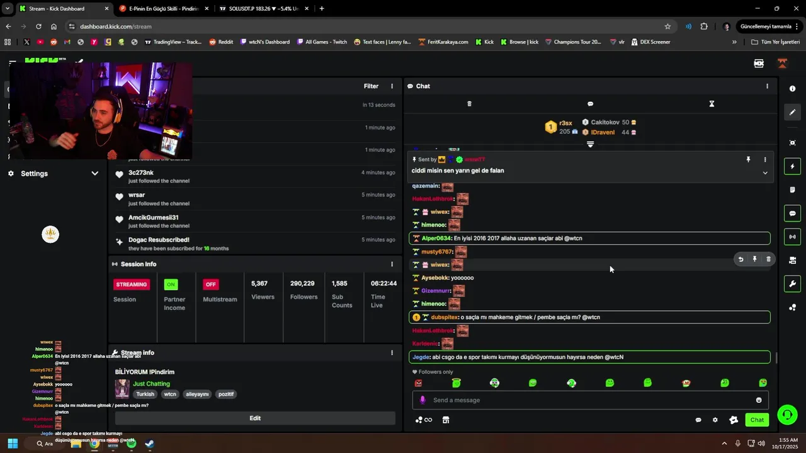Click Alper0634 highlighted chat message
Image resolution: width=806 pixels, height=453 pixels.
tap(589, 238)
